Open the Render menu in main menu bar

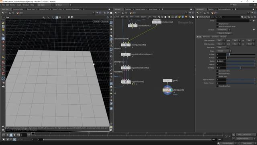tap(12, 5)
